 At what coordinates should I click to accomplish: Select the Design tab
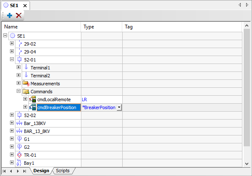[41, 171]
